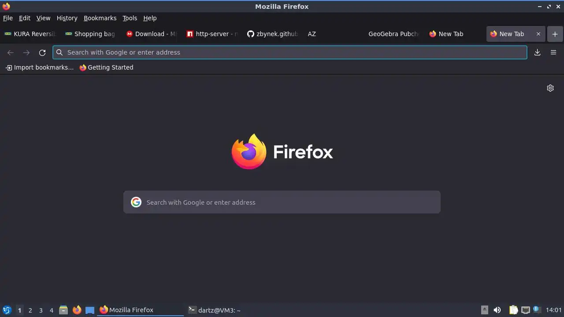Switch to workspace 1
The height and width of the screenshot is (317, 564).
[19, 310]
